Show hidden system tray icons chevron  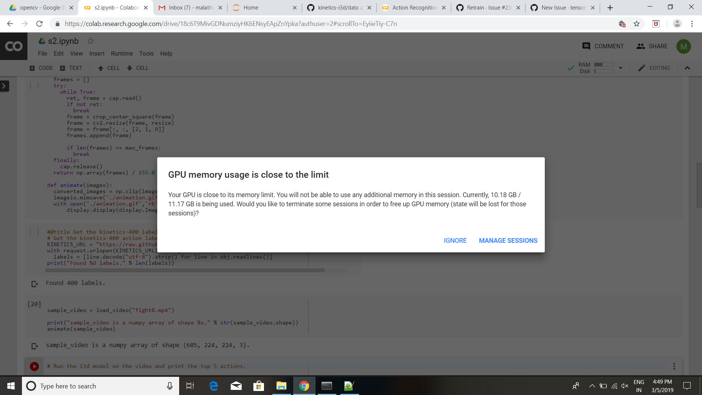[x=592, y=386]
